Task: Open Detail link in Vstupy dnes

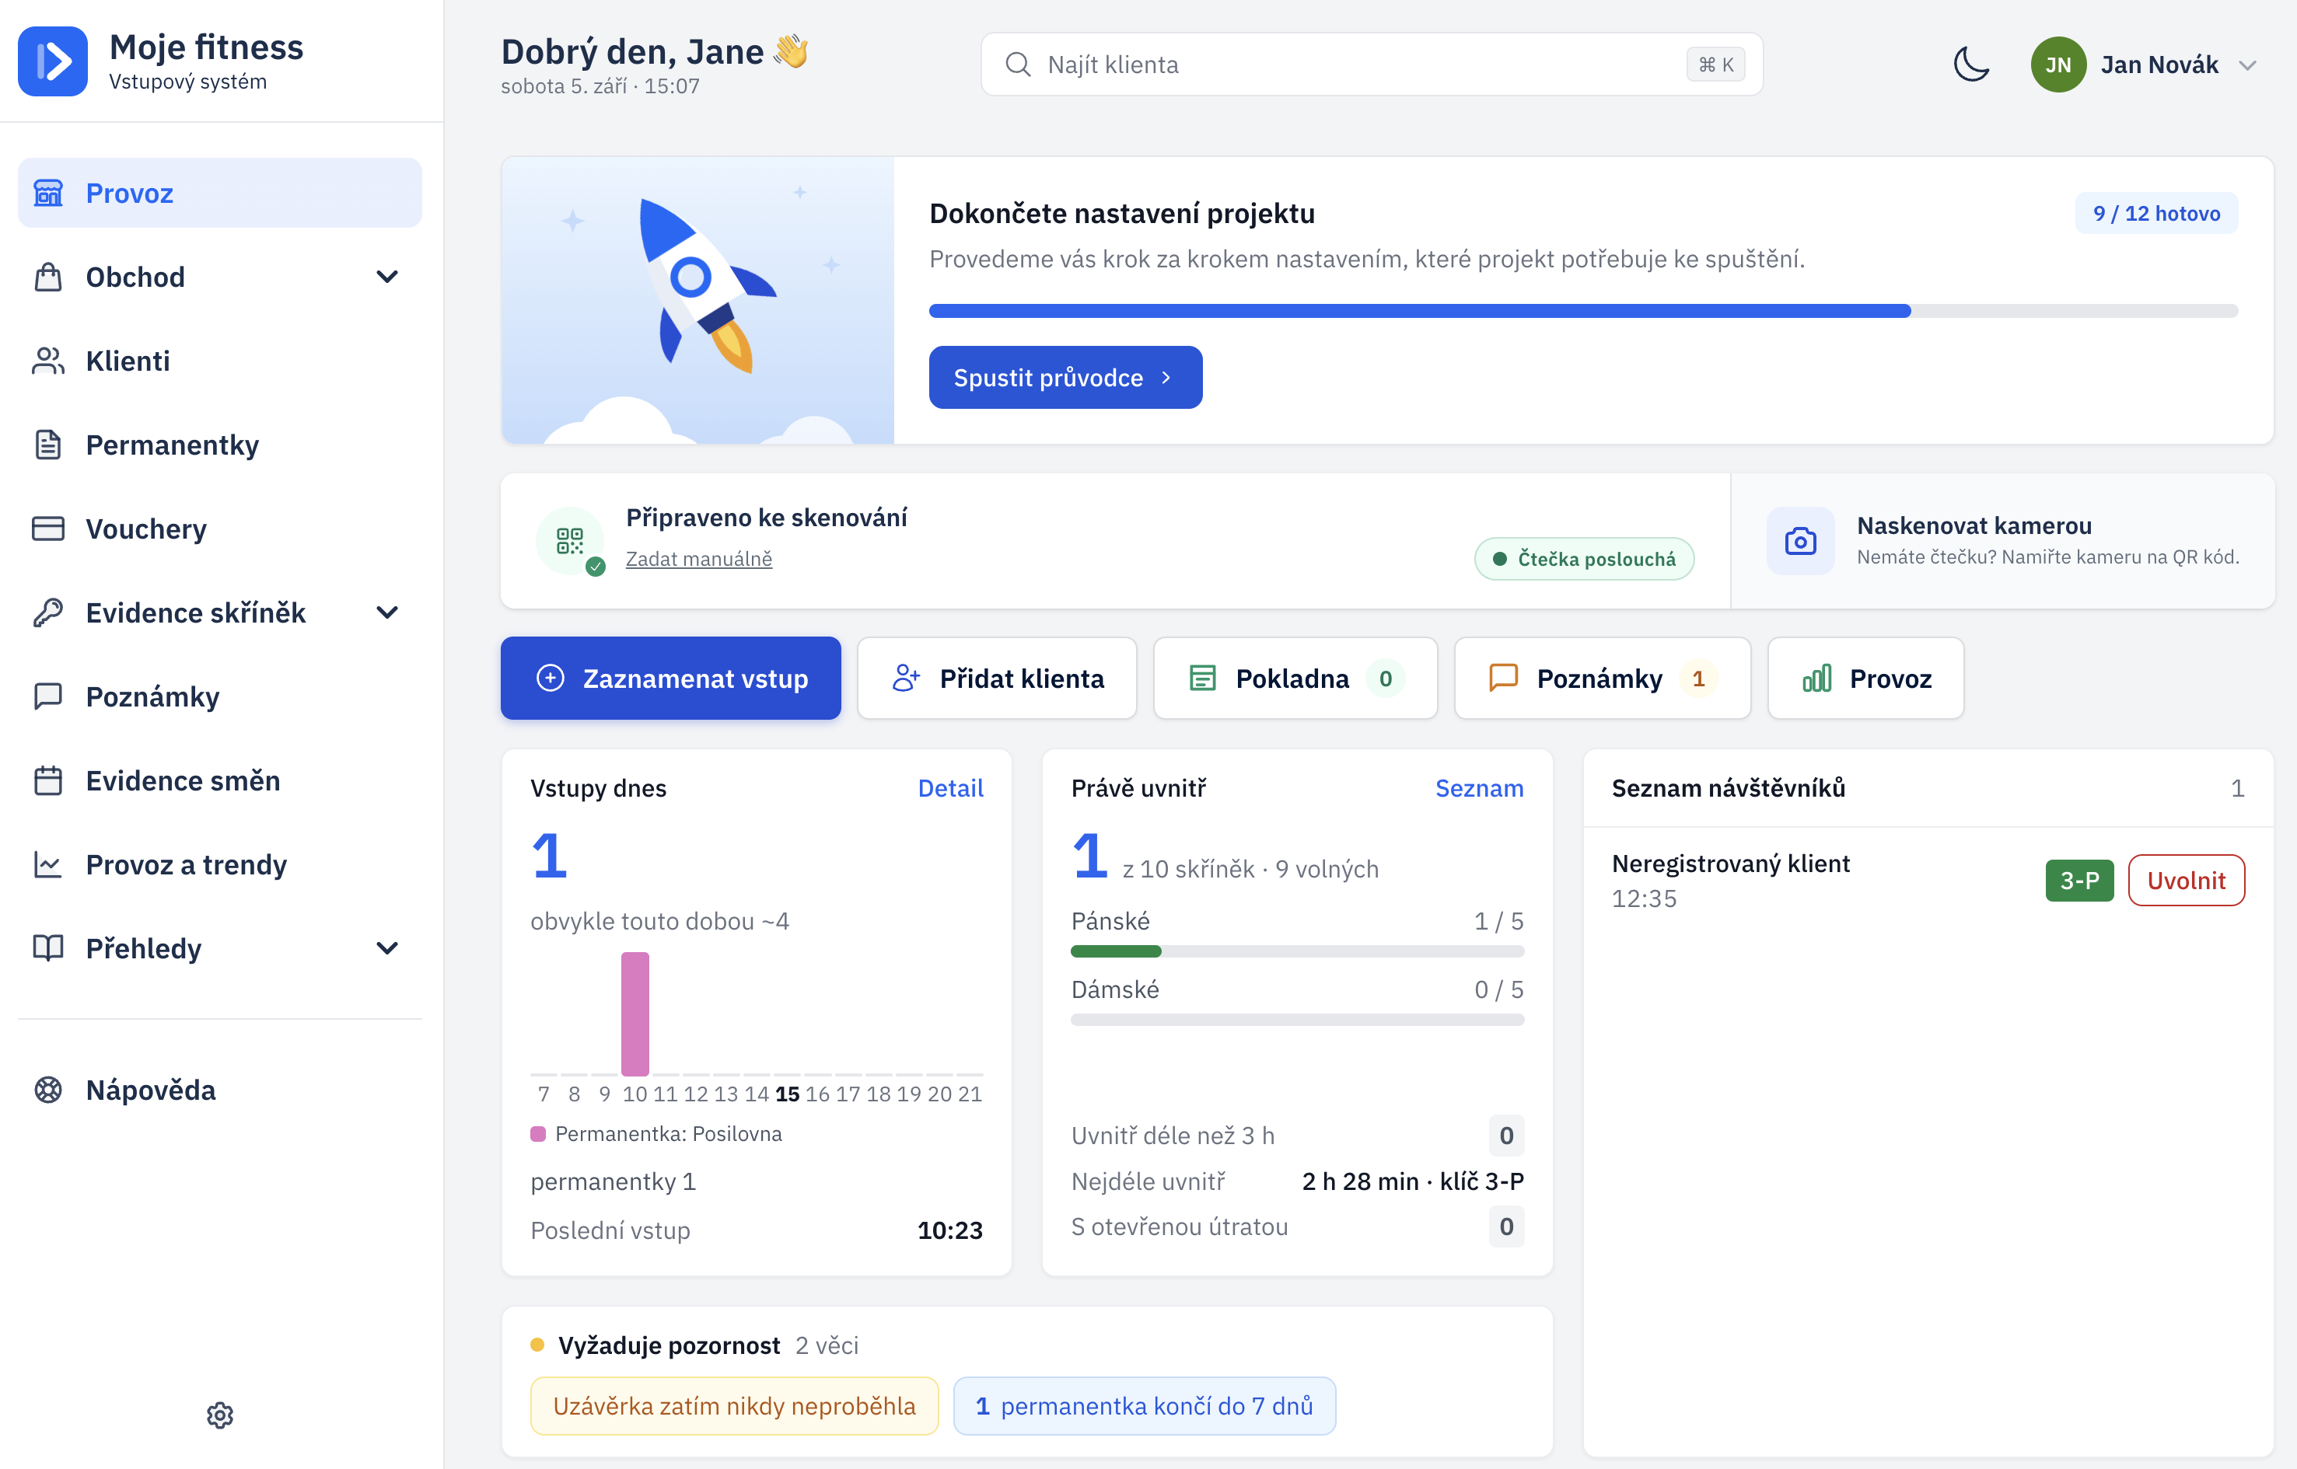Action: pyautogui.click(x=950, y=788)
